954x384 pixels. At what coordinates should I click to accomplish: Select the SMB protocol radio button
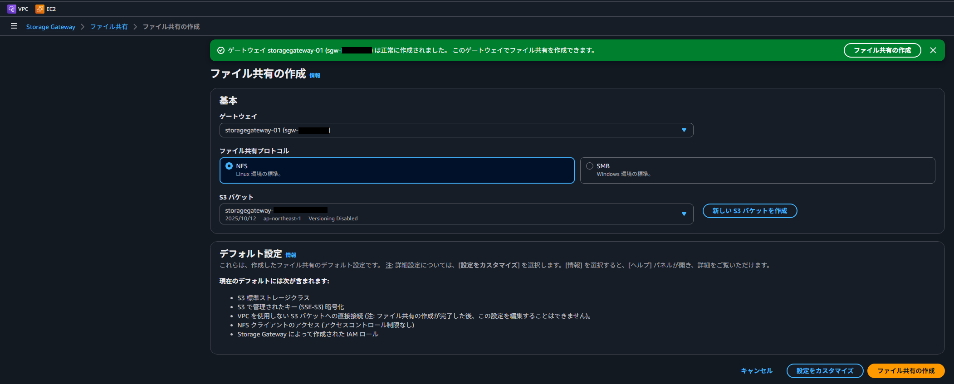pos(590,166)
